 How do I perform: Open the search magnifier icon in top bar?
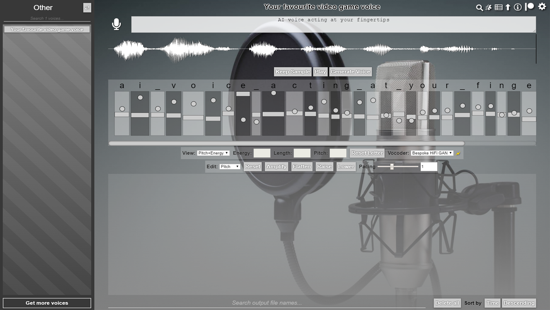tap(479, 7)
